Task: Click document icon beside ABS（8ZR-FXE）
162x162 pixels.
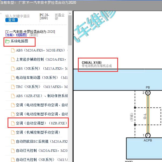Action: point(13,96)
